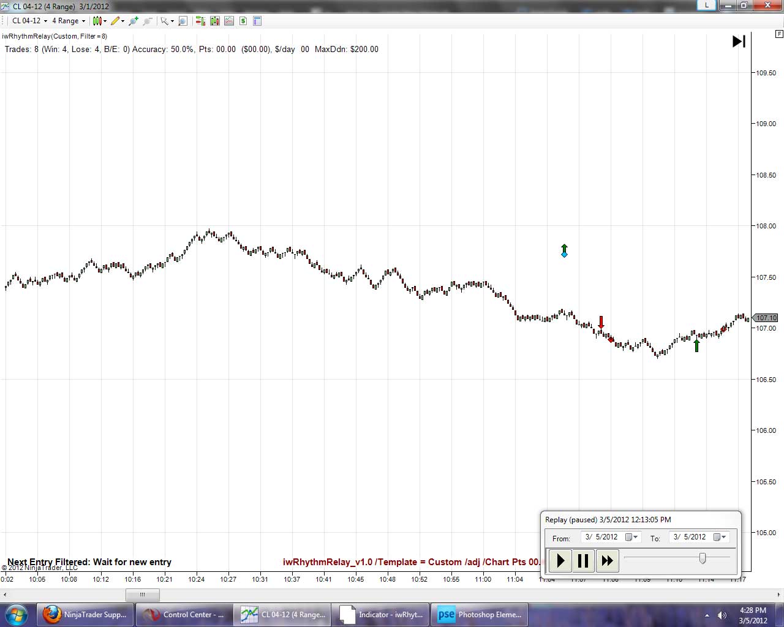
Task: Select the cursor pointer tool
Action: coord(164,21)
